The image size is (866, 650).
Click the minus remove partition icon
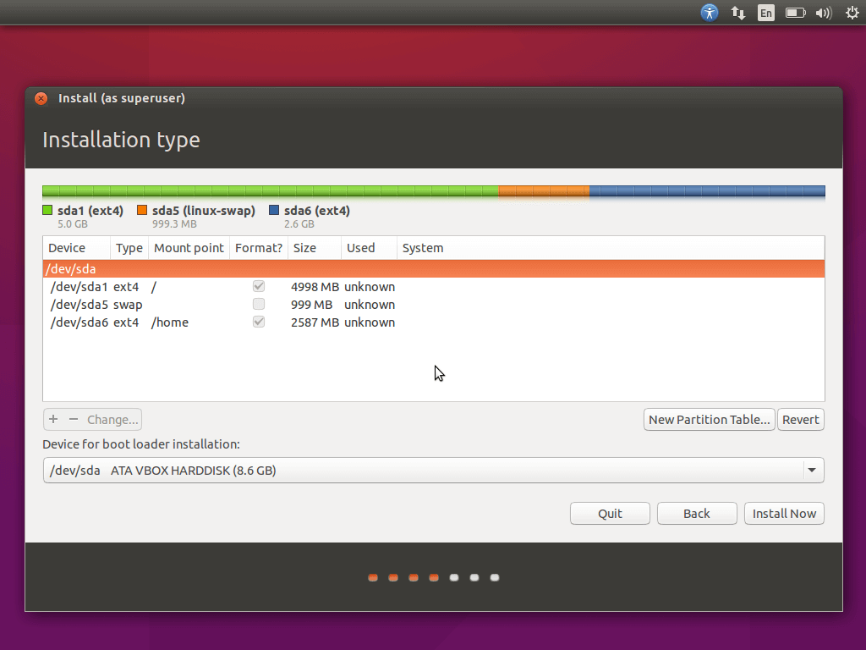click(73, 419)
